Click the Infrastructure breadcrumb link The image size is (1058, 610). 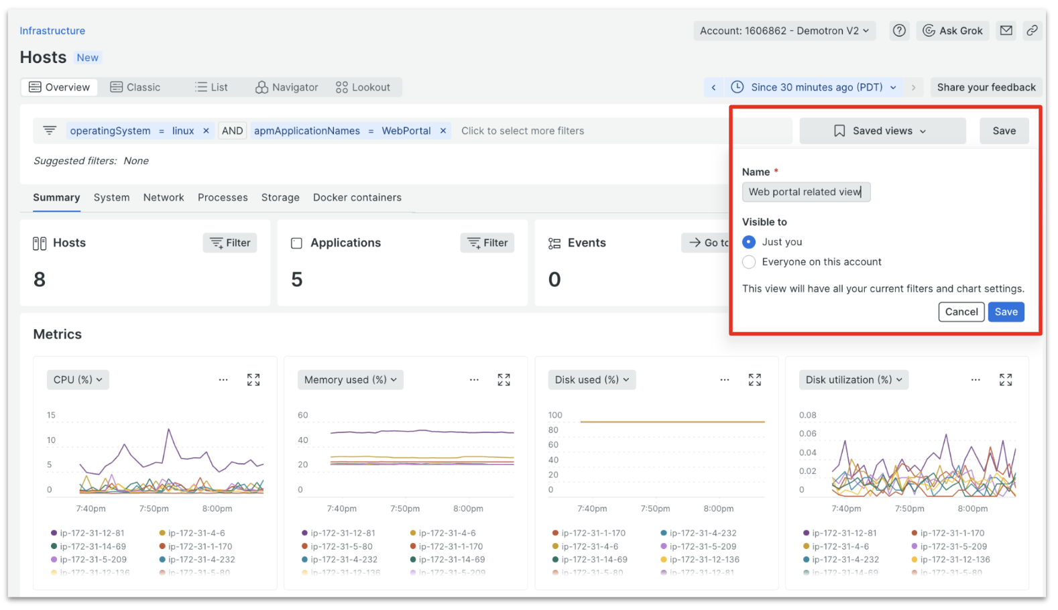click(x=52, y=31)
